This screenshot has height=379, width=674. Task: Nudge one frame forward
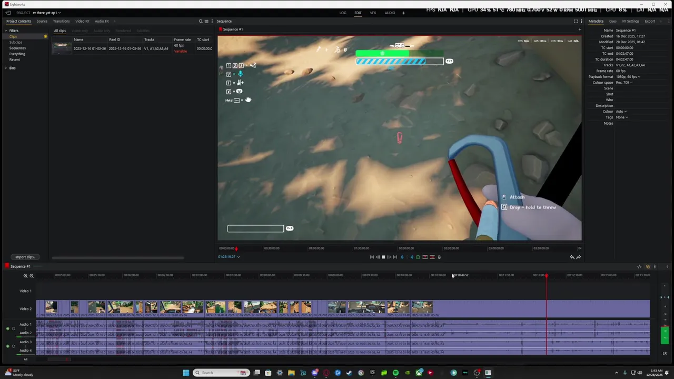click(x=389, y=257)
